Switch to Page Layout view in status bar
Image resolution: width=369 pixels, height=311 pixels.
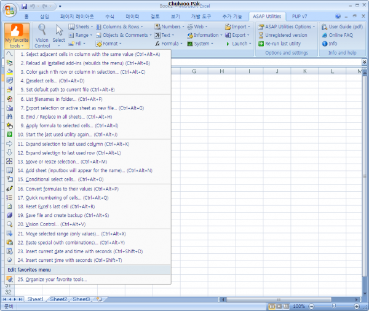click(279, 306)
